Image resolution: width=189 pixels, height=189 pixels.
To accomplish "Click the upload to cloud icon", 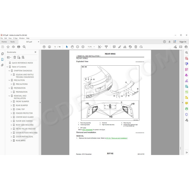I will (x=13, y=47).
